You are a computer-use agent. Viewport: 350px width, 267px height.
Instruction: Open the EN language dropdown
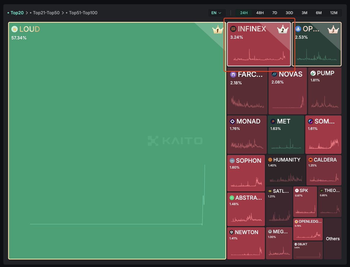click(216, 13)
